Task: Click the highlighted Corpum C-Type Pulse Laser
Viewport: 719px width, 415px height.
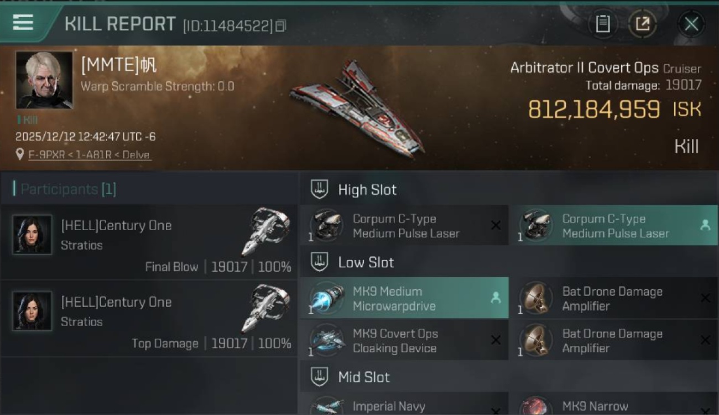Action: (613, 226)
